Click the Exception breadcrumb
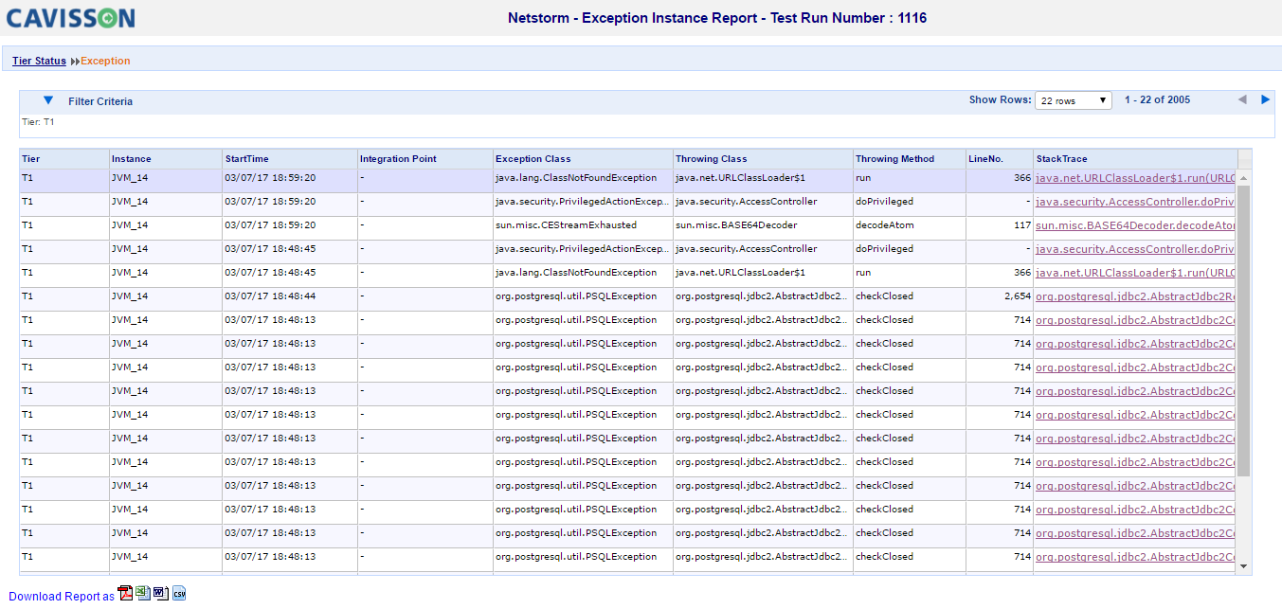This screenshot has width=1282, height=609. tap(105, 61)
